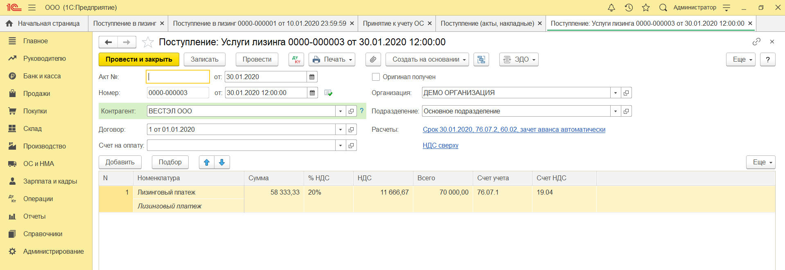785x270 pixels.
Task: Open the НДС сверху link
Action: [440, 145]
